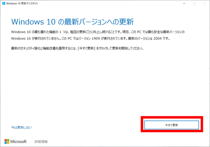The image size is (210, 147).
Task: Click the line mentioning バージョン 1909
Action: pyautogui.click(x=90, y=38)
